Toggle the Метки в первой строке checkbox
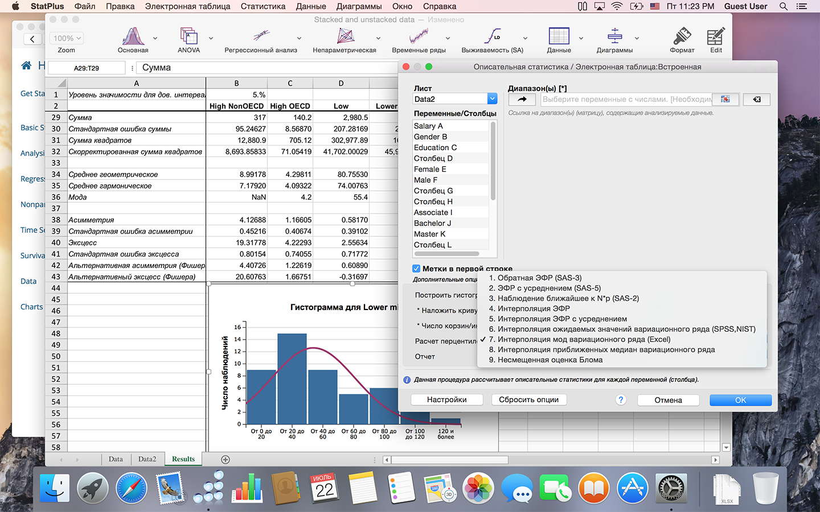The height and width of the screenshot is (512, 820). pyautogui.click(x=417, y=269)
